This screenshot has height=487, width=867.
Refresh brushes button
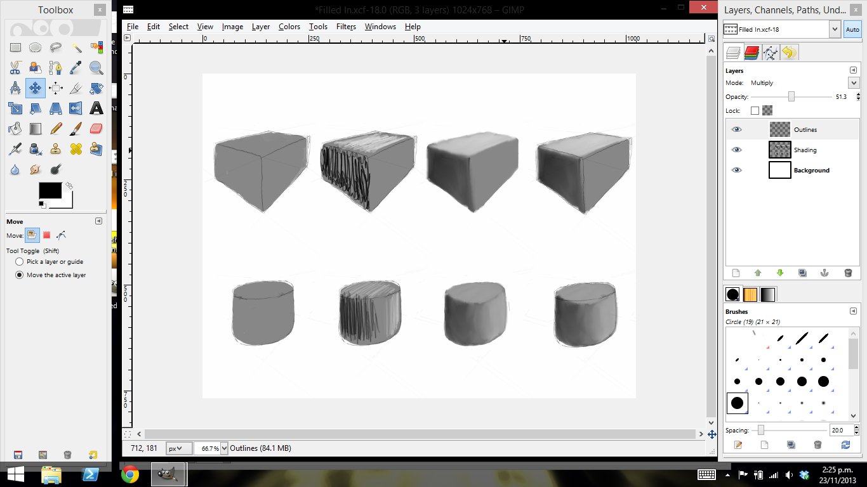click(845, 445)
